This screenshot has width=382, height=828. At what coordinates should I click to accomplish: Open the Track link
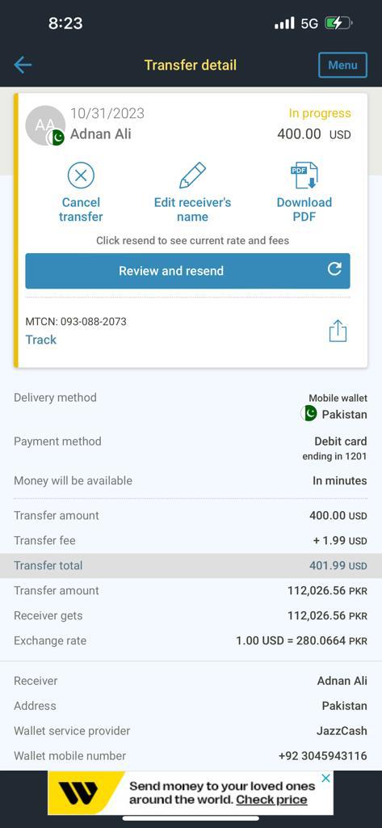pos(40,340)
